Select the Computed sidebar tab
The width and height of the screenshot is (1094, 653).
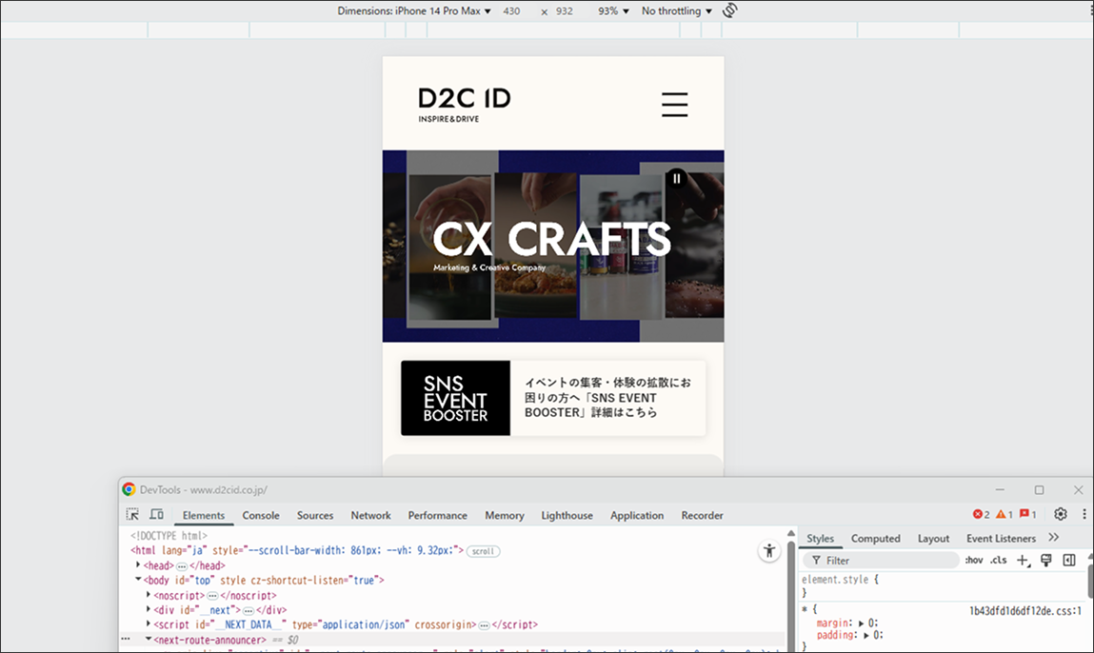pyautogui.click(x=876, y=539)
